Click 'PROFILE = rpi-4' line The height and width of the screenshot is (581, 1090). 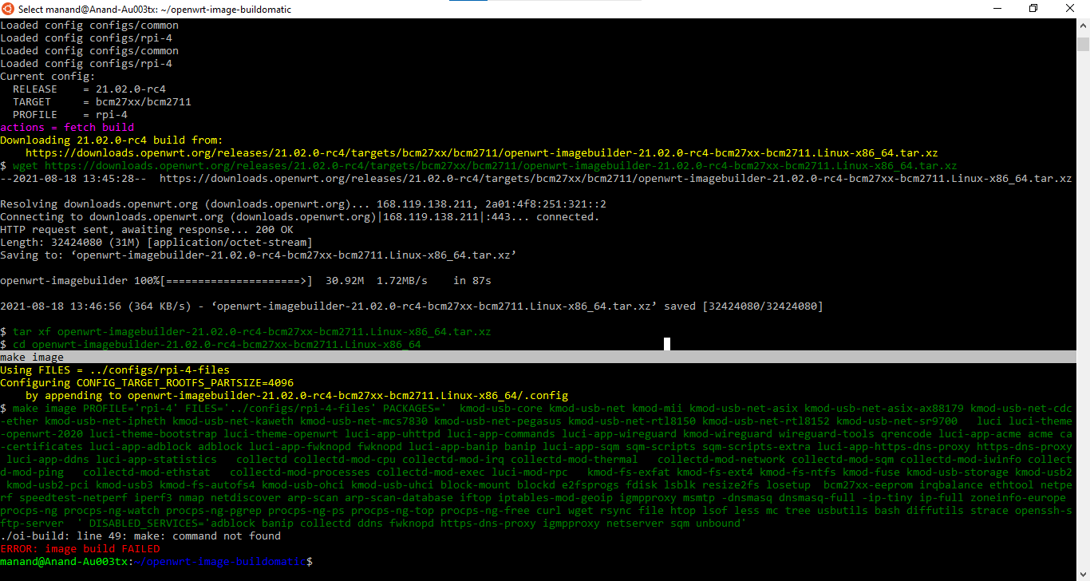(70, 115)
